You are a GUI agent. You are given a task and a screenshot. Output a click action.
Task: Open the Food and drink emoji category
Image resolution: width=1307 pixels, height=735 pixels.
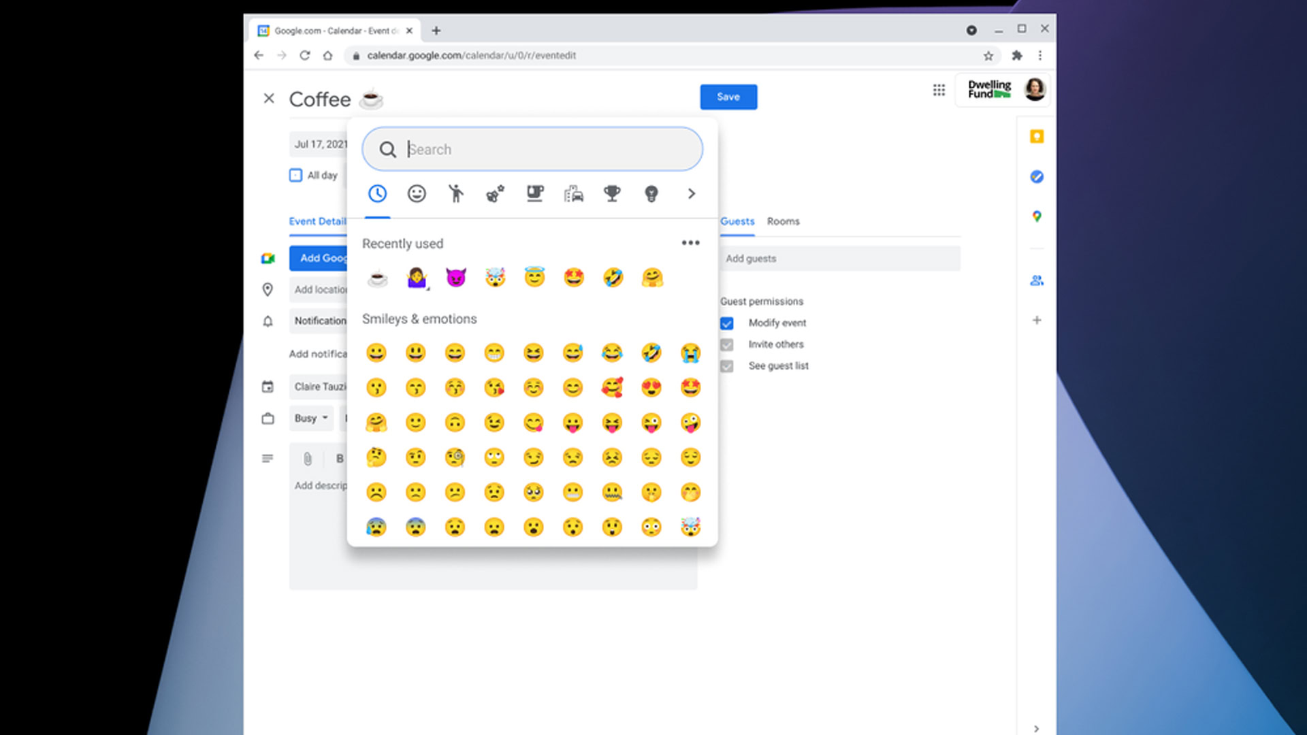534,194
